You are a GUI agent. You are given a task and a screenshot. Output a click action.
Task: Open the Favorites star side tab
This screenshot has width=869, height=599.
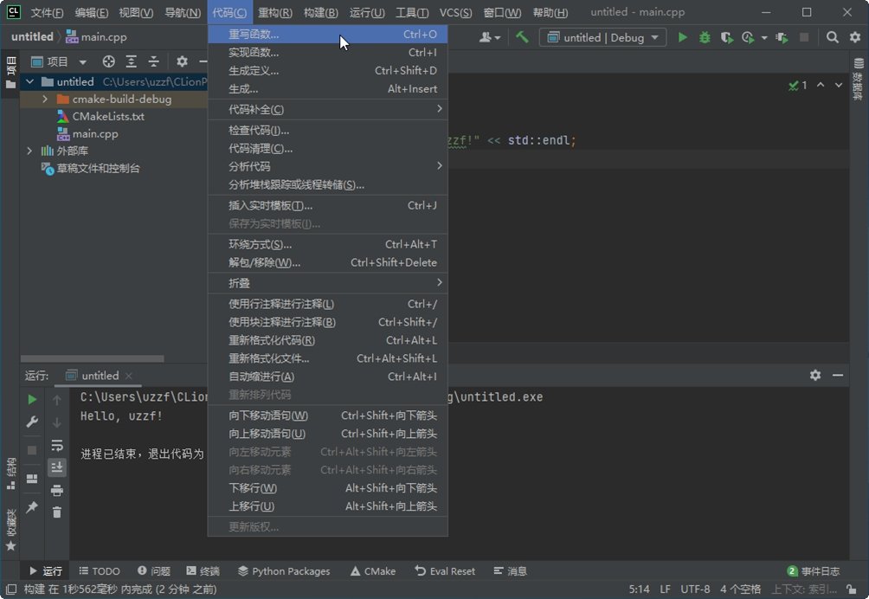pyautogui.click(x=10, y=530)
